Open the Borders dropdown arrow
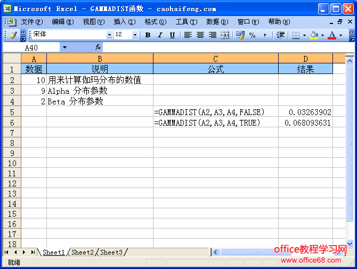This screenshot has width=357, height=269. pos(304,35)
